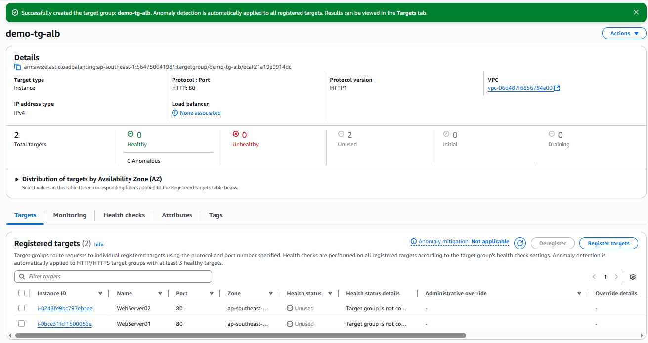Click next page arrow in pagination
The width and height of the screenshot is (648, 343).
[x=616, y=277]
